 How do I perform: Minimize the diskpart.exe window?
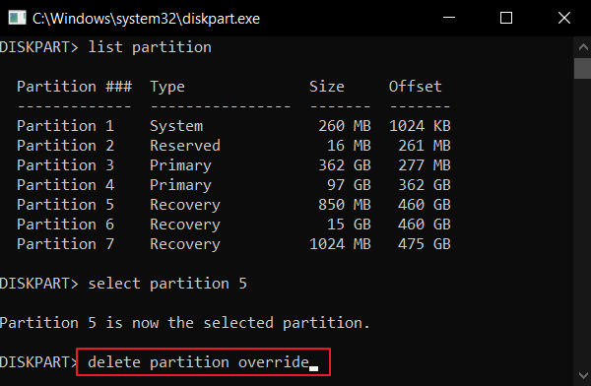(449, 18)
